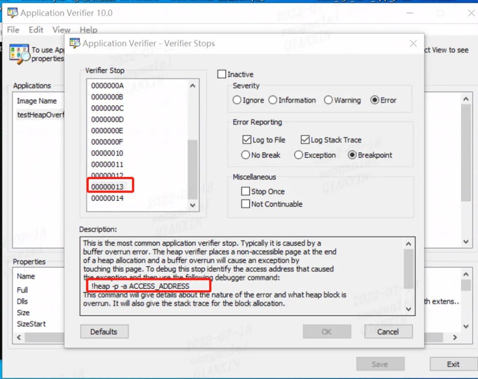This screenshot has height=379, width=478.
Task: Select verifier stop 00000013
Action: tap(107, 186)
